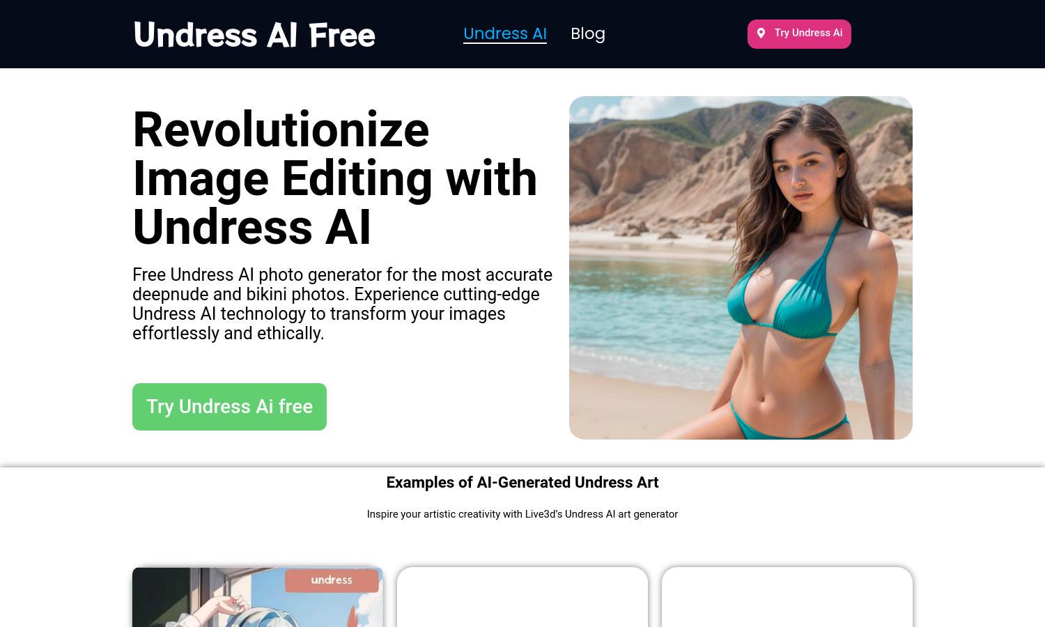Click the Examples of AI-Generated Undress Art heading
Screen dimensions: 1045x627
tap(522, 482)
